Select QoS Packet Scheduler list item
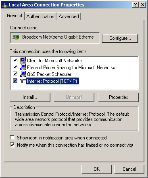The width and height of the screenshot is (148, 178). [49, 74]
